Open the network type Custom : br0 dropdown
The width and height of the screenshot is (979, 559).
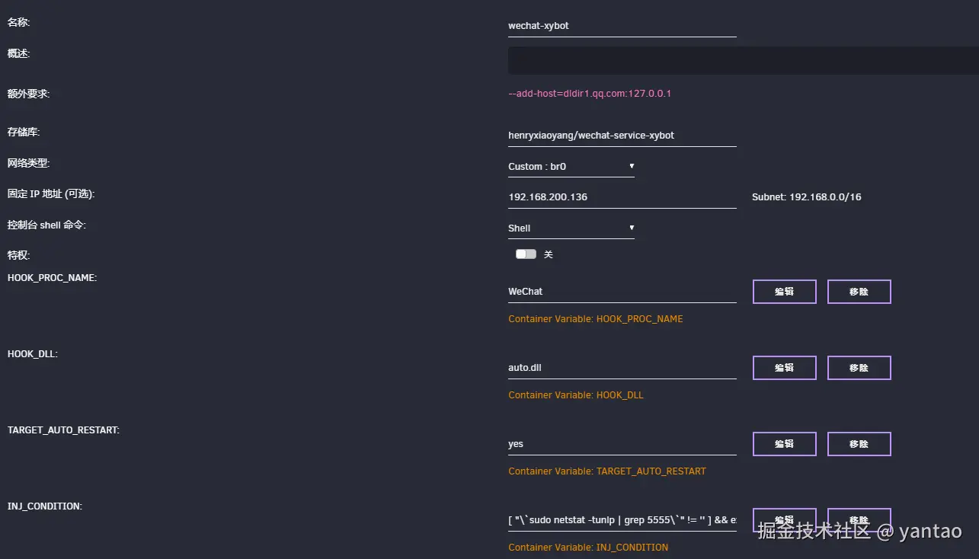tap(571, 166)
